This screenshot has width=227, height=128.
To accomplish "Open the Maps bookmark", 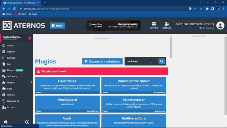I will click(x=33, y=14).
